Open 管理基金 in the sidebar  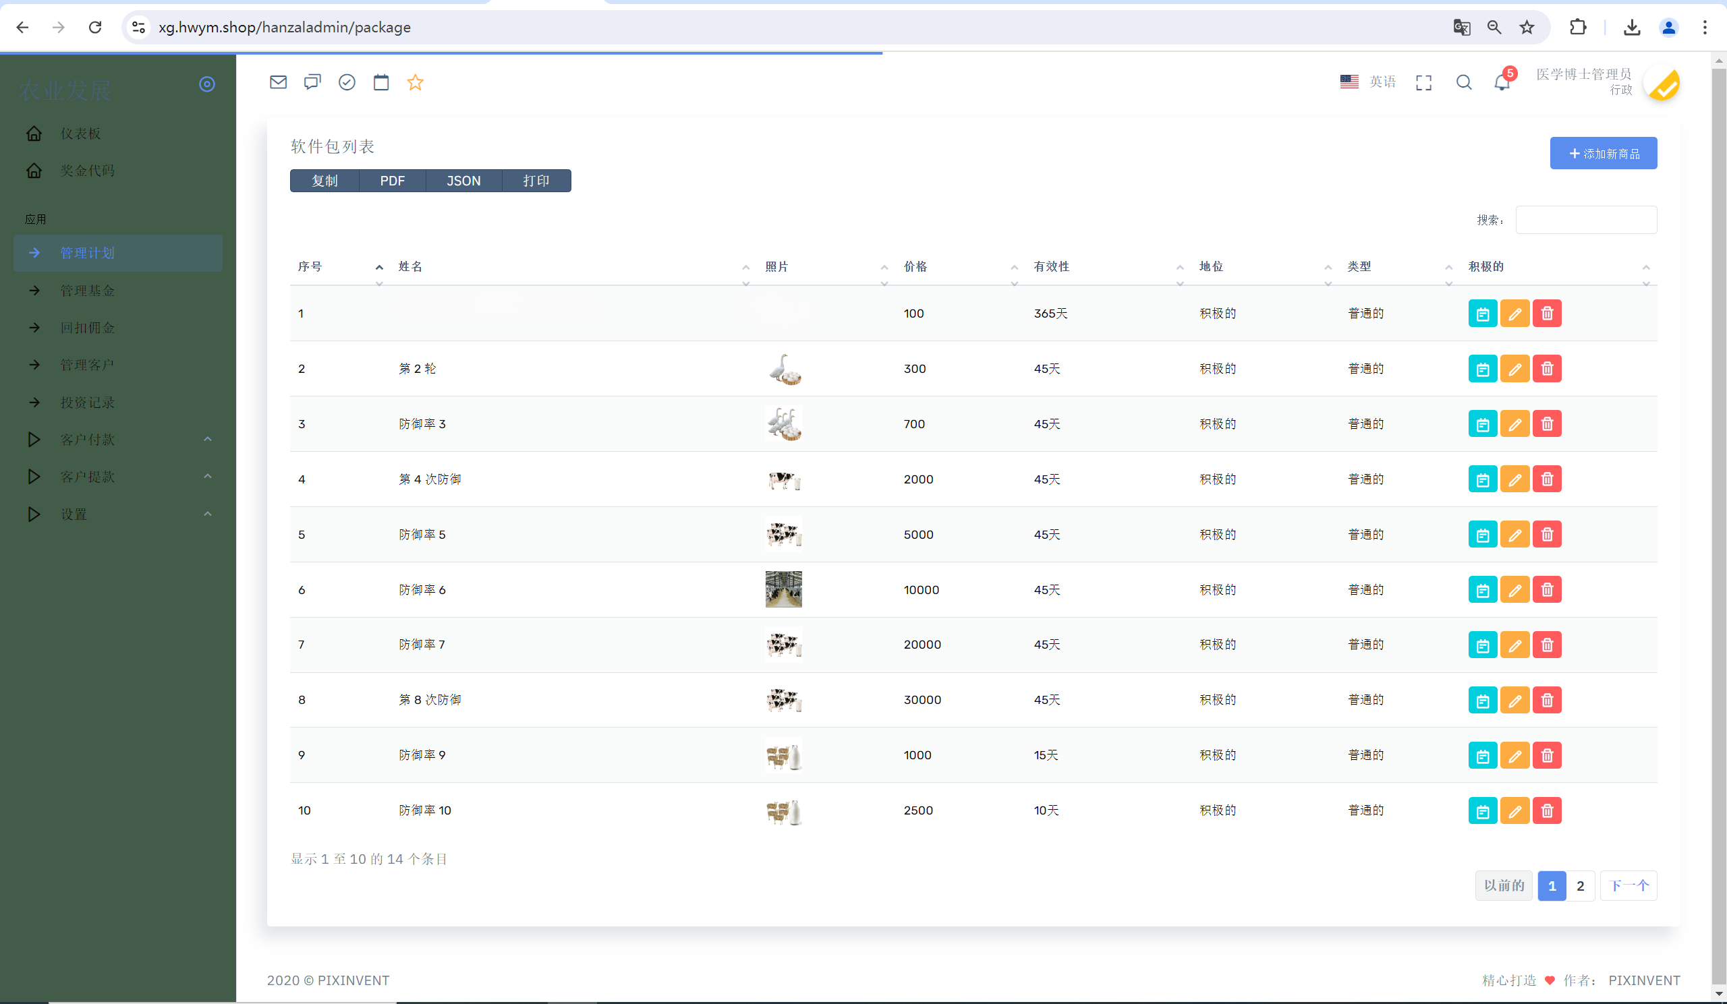[88, 291]
